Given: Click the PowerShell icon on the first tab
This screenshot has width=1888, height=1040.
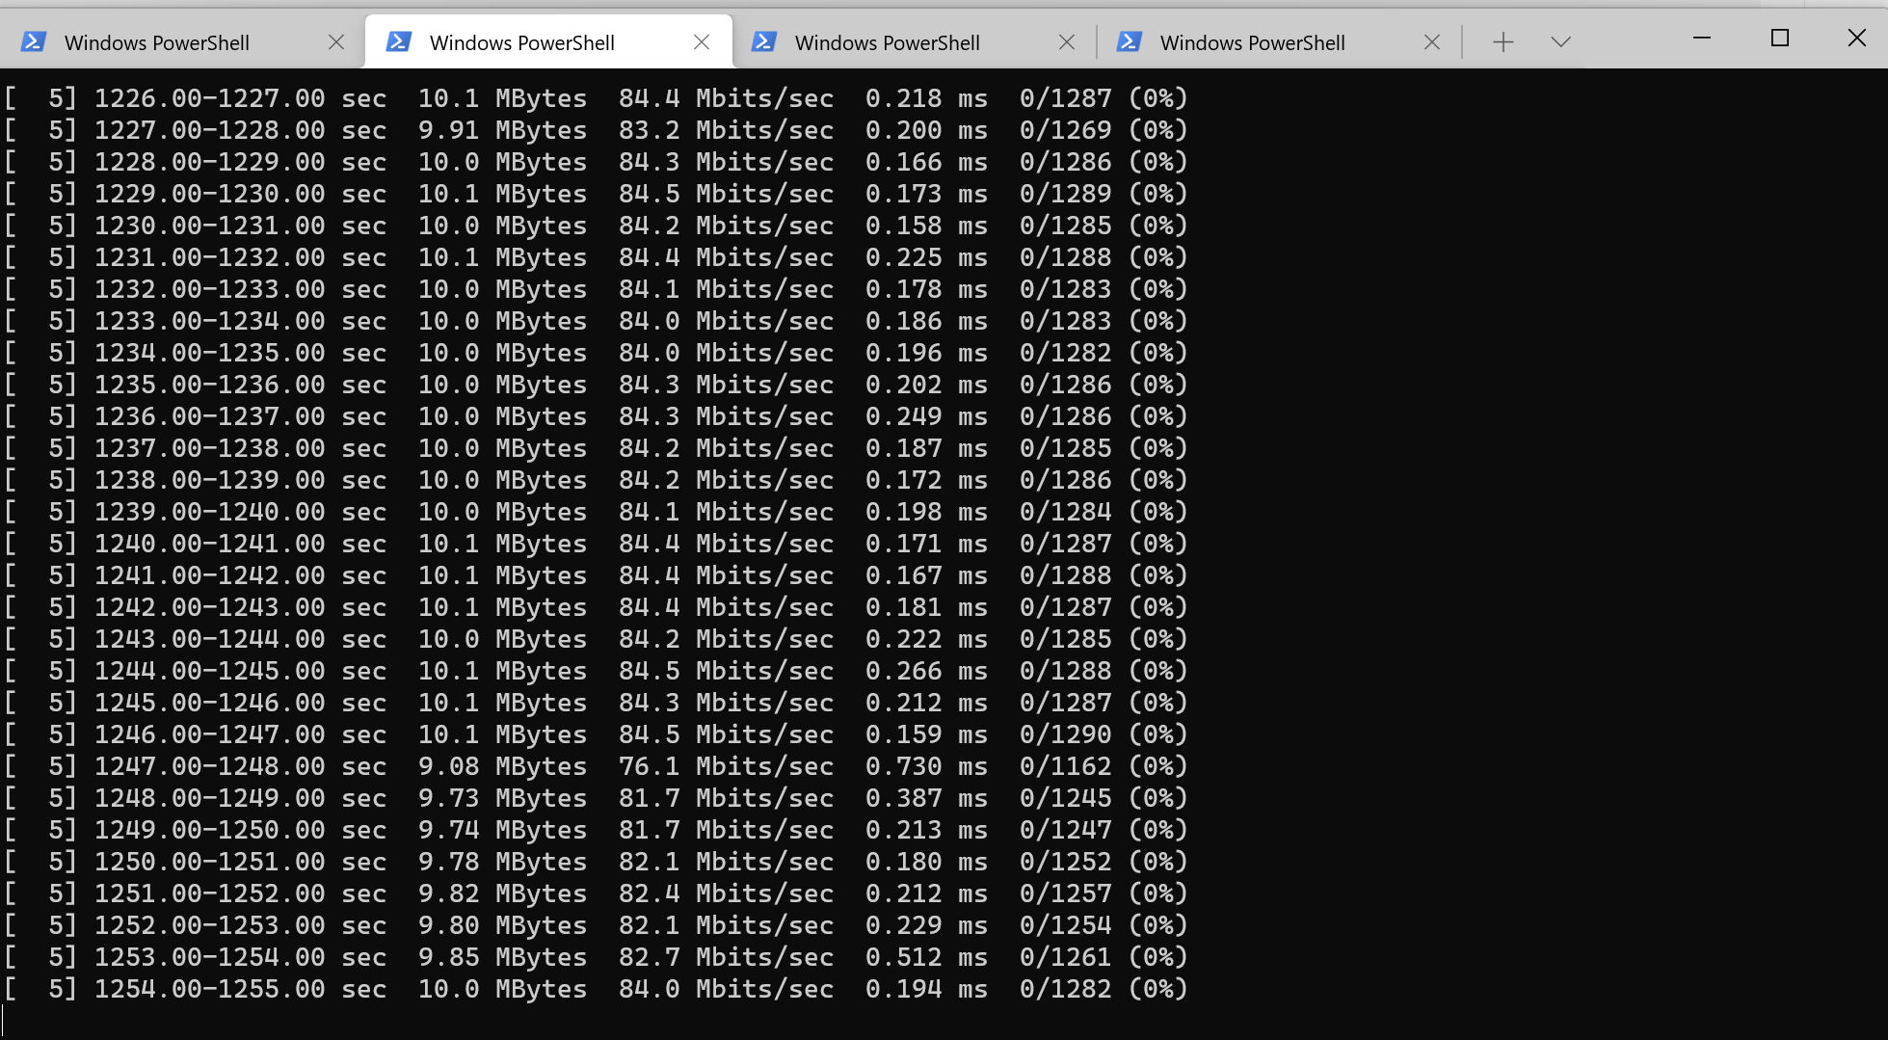Looking at the screenshot, I should pos(35,41).
